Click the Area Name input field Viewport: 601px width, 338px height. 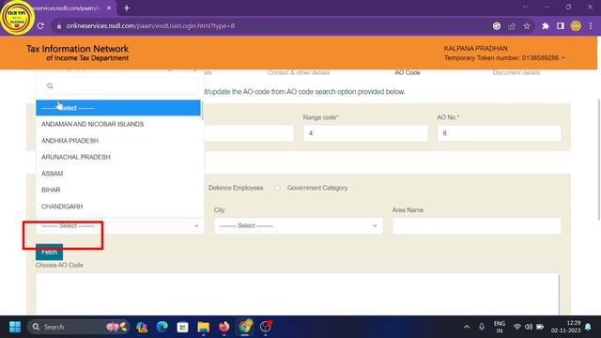pos(476,225)
